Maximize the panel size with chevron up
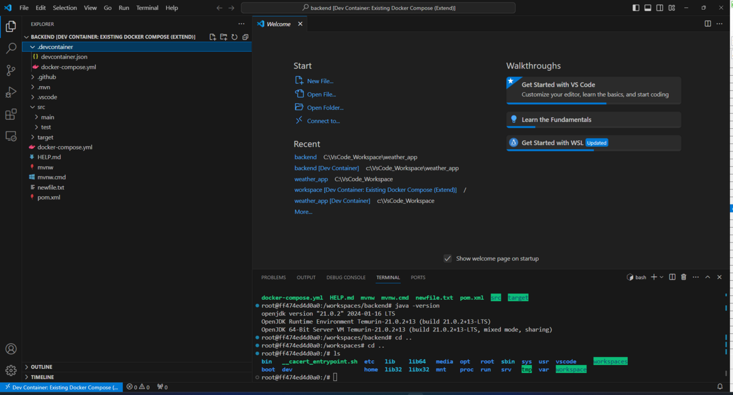 click(708, 277)
